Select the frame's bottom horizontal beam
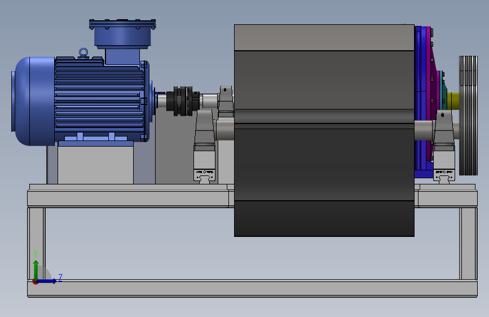 point(252,288)
